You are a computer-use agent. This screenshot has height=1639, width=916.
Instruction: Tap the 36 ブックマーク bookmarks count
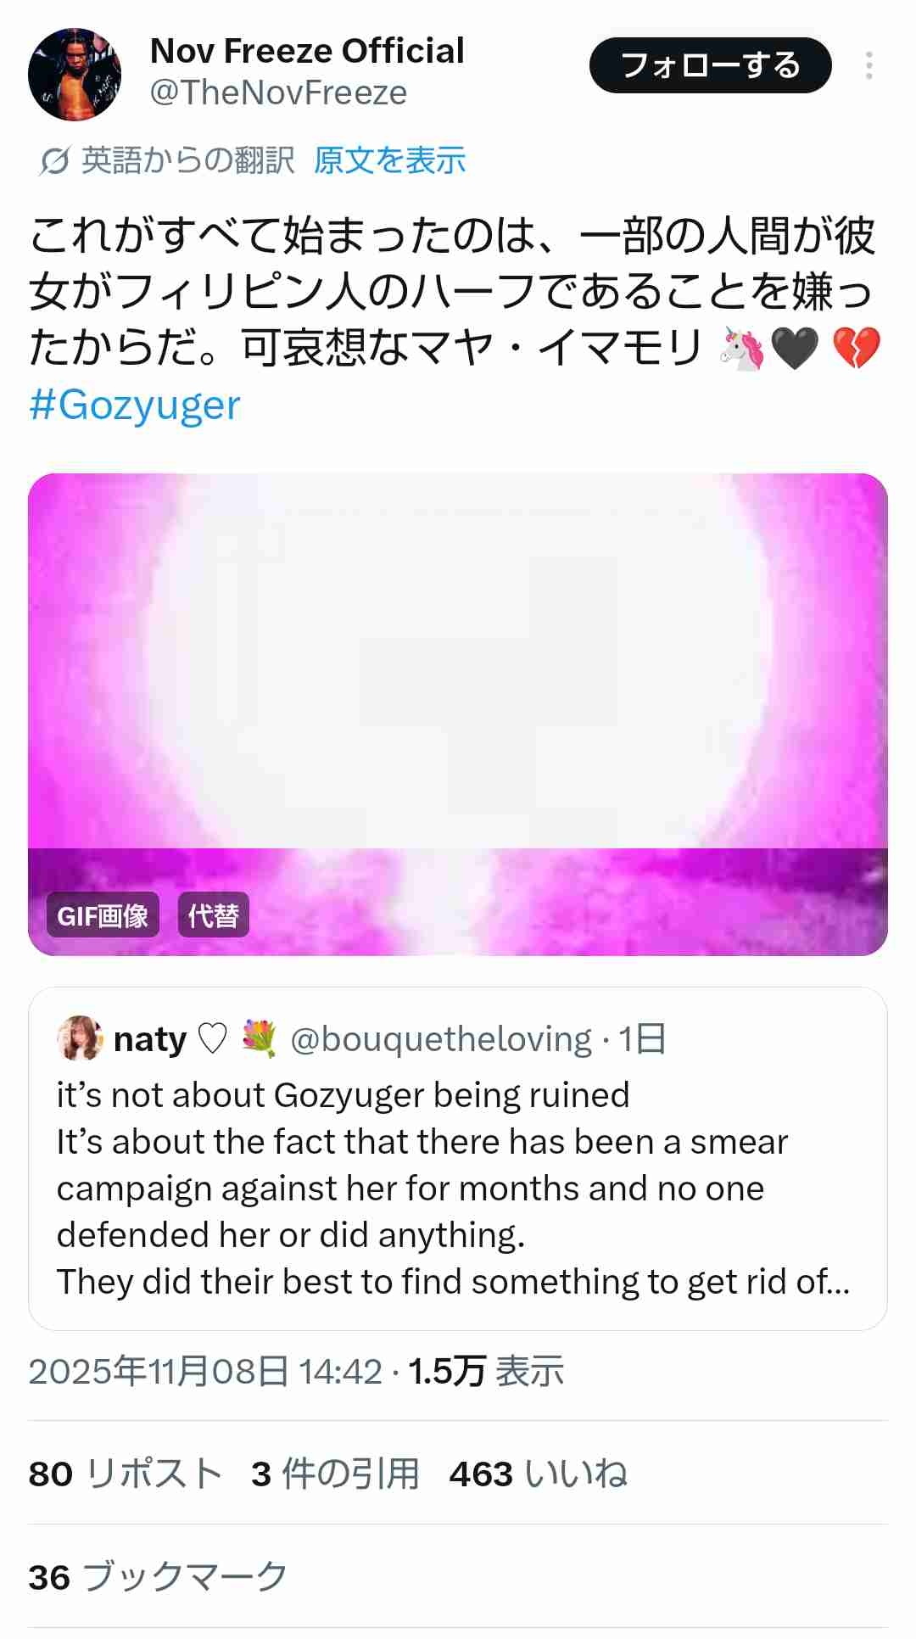159,1577
